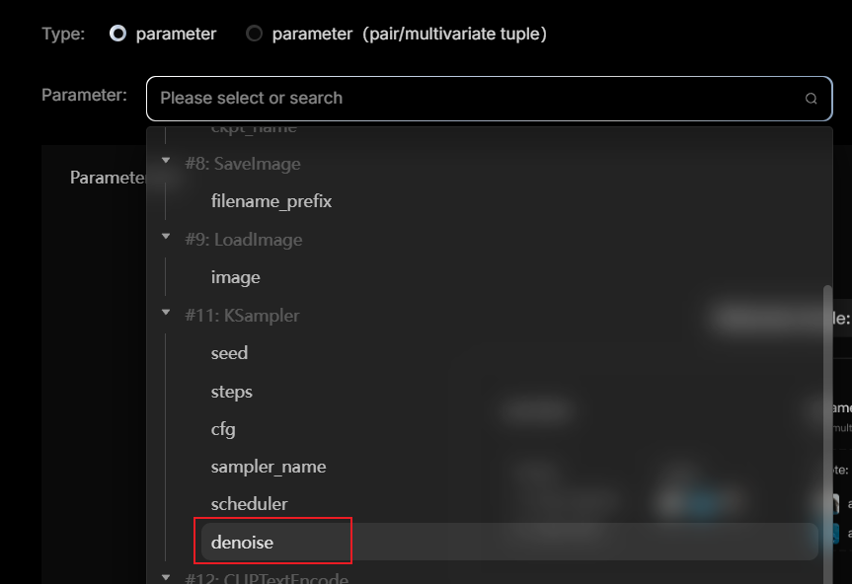The image size is (852, 584).
Task: Click the search magnifier icon
Action: (811, 99)
